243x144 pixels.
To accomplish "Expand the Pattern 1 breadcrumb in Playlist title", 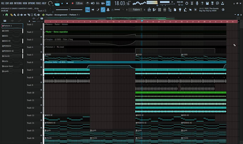I will tap(74, 15).
